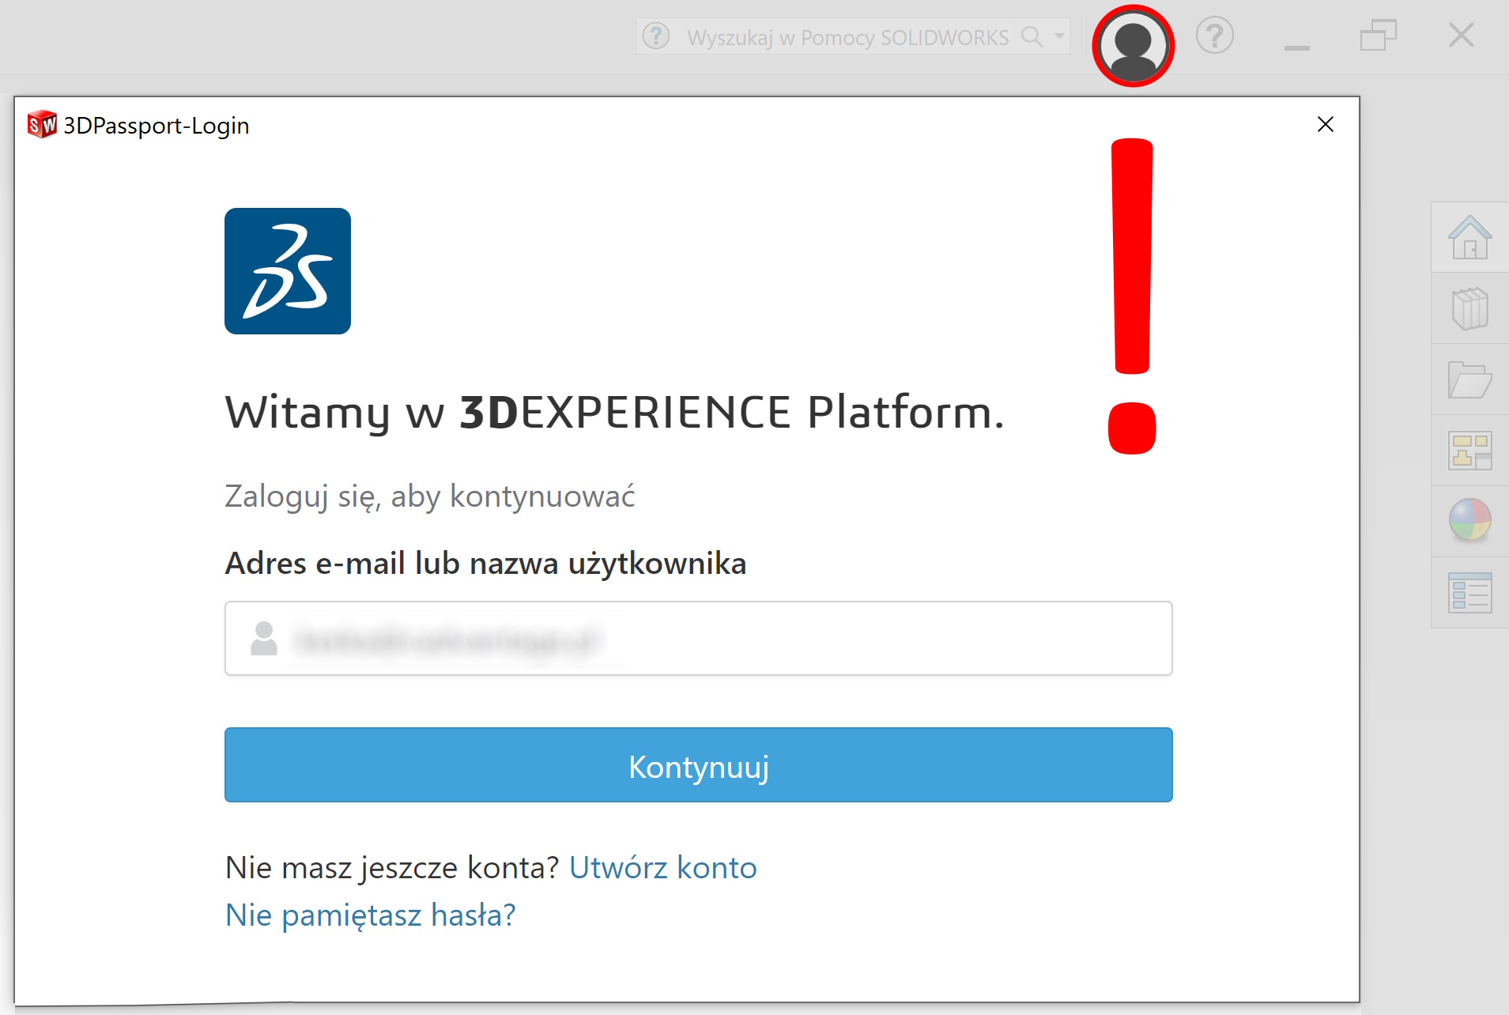Screen dimensions: 1509x1015
Task: Click the SOLIDWORKS help question mark icon
Action: click(x=1215, y=36)
